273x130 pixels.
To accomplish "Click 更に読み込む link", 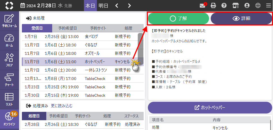I will point(61,106).
